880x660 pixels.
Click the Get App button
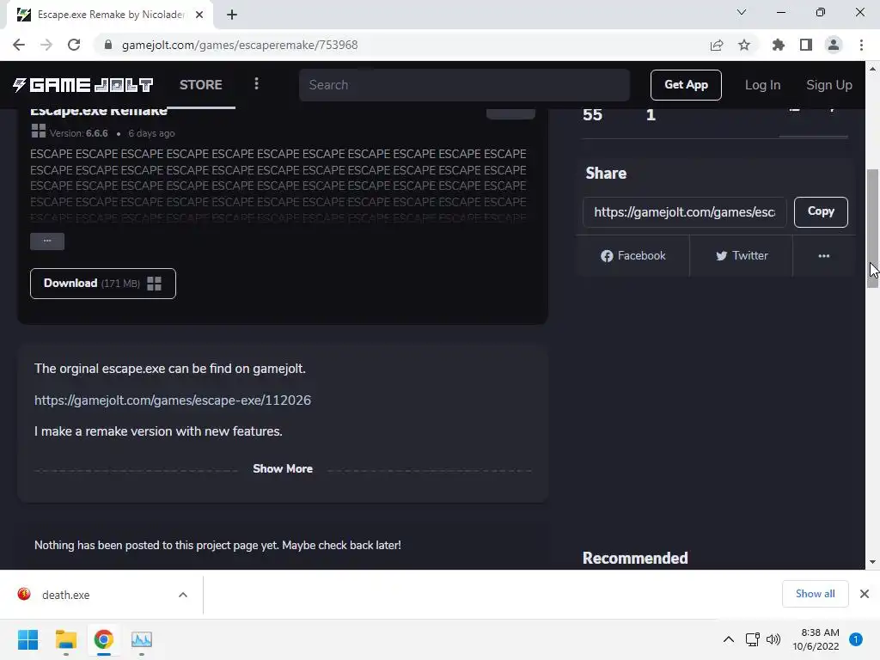(686, 85)
